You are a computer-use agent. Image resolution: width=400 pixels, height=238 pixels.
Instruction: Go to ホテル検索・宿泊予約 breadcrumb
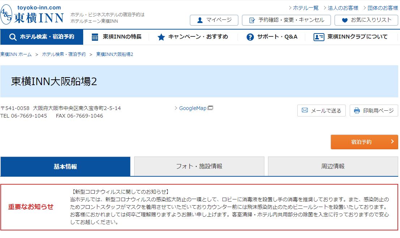[x=64, y=54]
